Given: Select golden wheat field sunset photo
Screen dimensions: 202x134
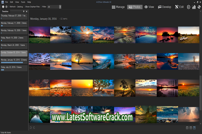Looking at the screenshot, I should pos(40,88).
